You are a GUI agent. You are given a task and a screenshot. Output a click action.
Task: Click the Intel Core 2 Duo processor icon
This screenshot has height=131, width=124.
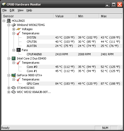point(14,58)
